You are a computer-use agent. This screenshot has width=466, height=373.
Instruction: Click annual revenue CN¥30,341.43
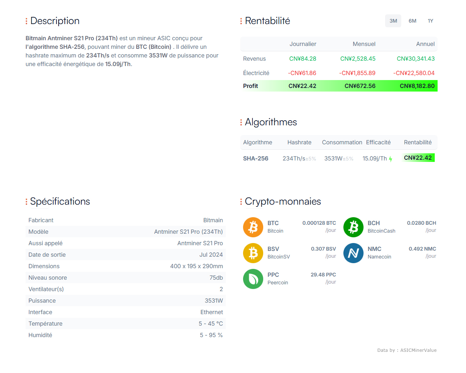pyautogui.click(x=416, y=59)
